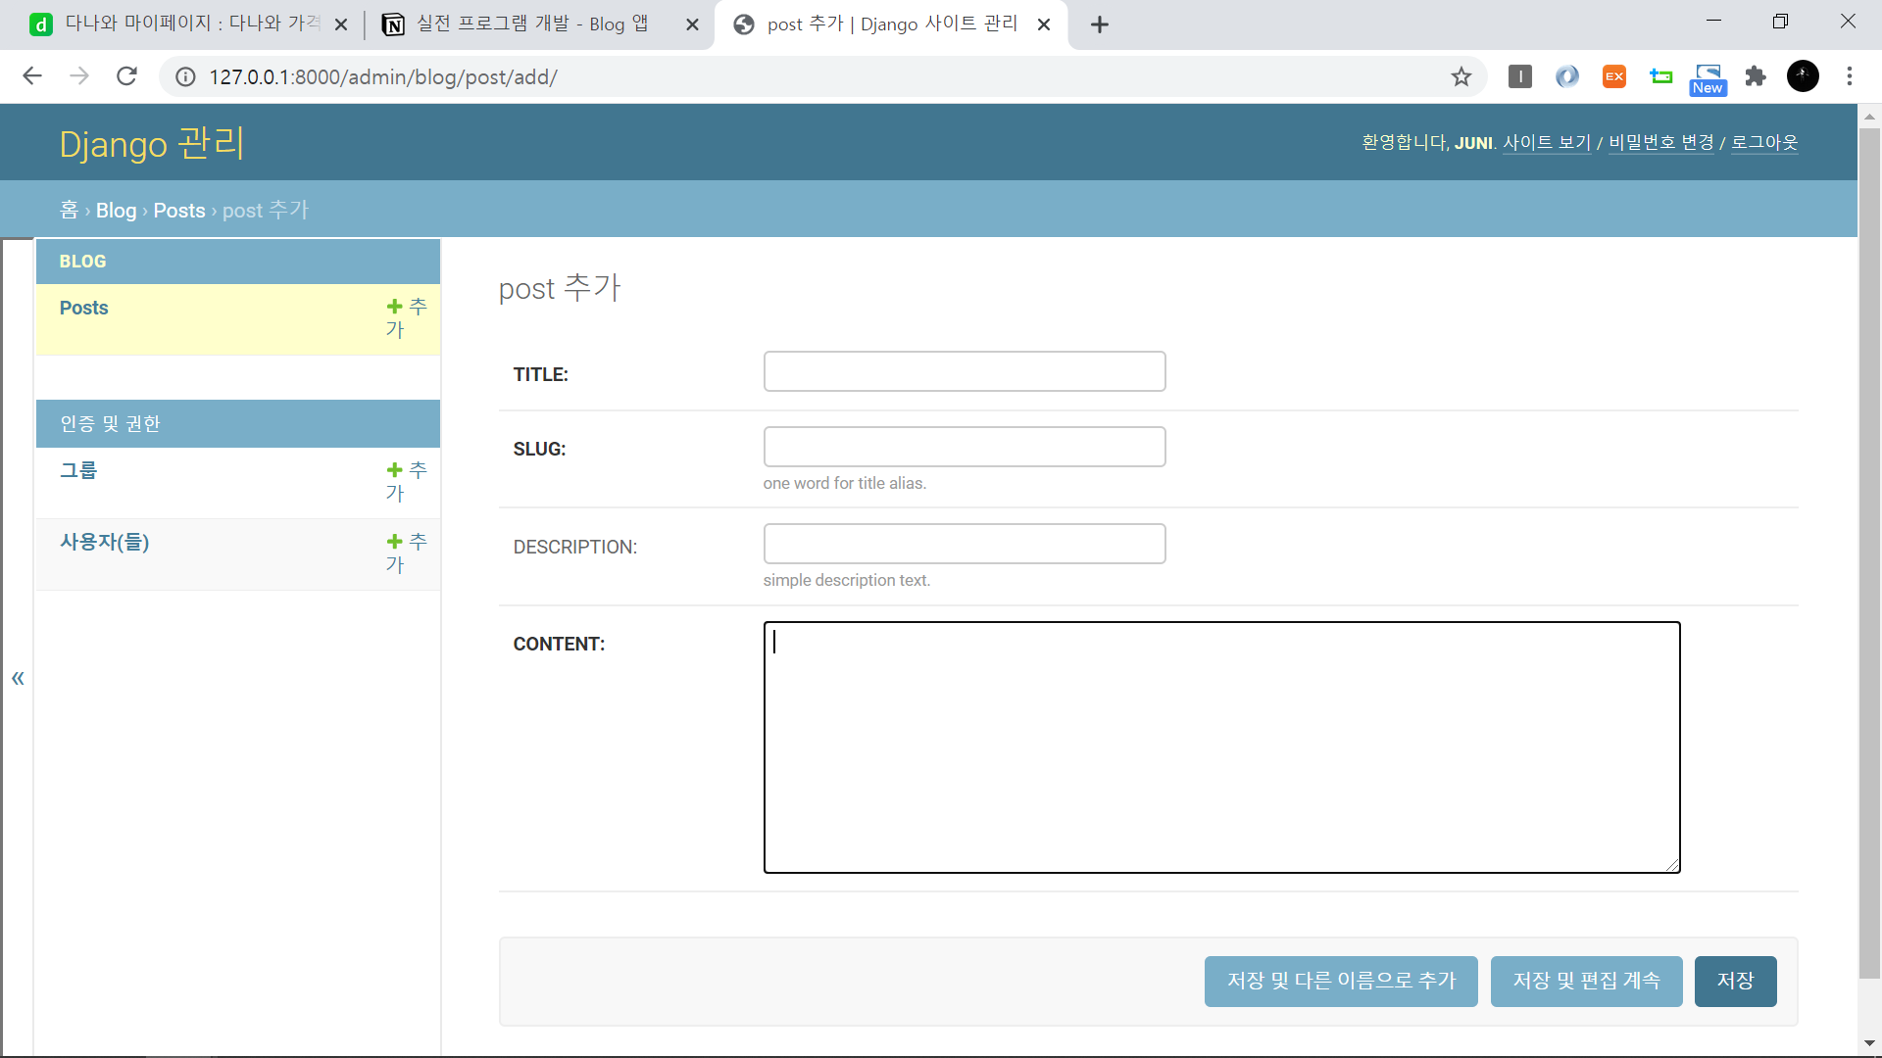Image resolution: width=1882 pixels, height=1058 pixels.
Task: Reload the page
Action: click(126, 76)
